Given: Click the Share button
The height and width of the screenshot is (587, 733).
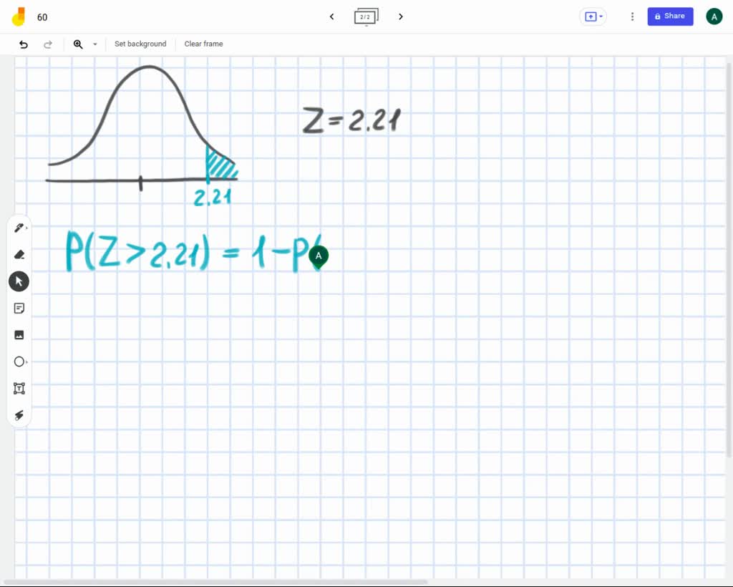Looking at the screenshot, I should (x=670, y=16).
